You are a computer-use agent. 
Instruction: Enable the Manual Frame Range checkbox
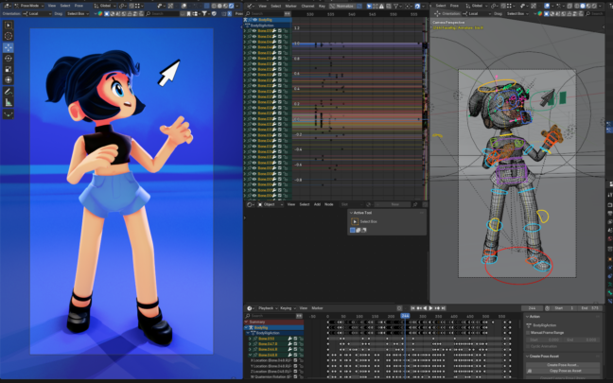(x=528, y=332)
